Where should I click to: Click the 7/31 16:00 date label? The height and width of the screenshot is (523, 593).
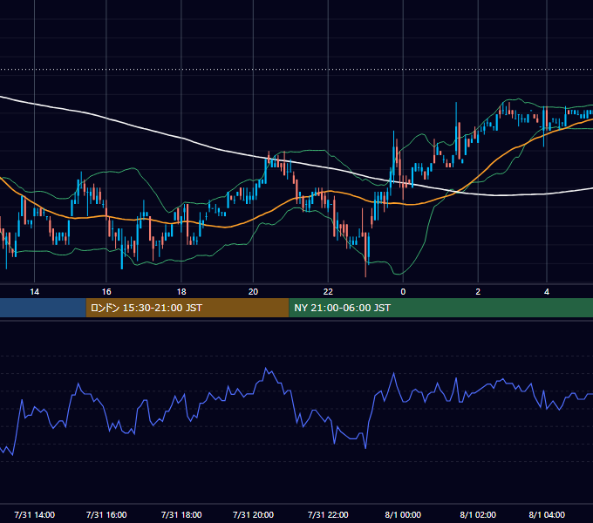click(x=106, y=514)
